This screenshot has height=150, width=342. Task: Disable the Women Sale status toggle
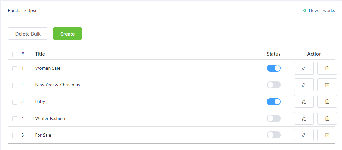273,68
